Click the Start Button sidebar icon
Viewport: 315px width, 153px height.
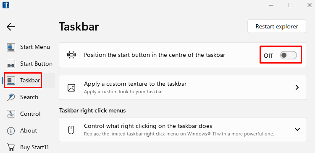point(11,64)
